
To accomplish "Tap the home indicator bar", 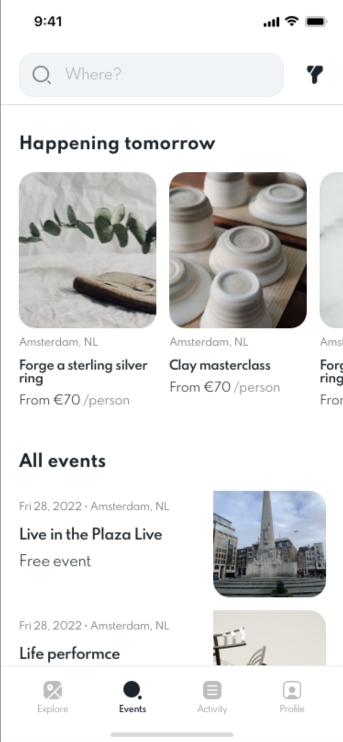I will point(171,734).
